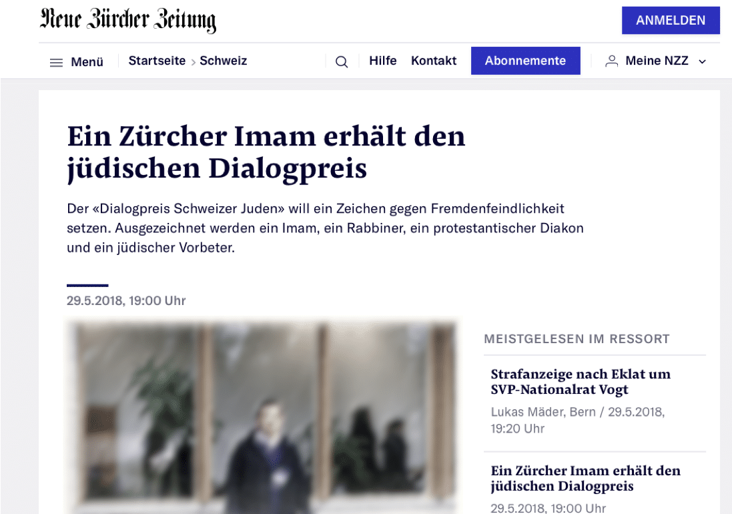Image resolution: width=732 pixels, height=514 pixels.
Task: Click the user profile icon
Action: tap(611, 61)
